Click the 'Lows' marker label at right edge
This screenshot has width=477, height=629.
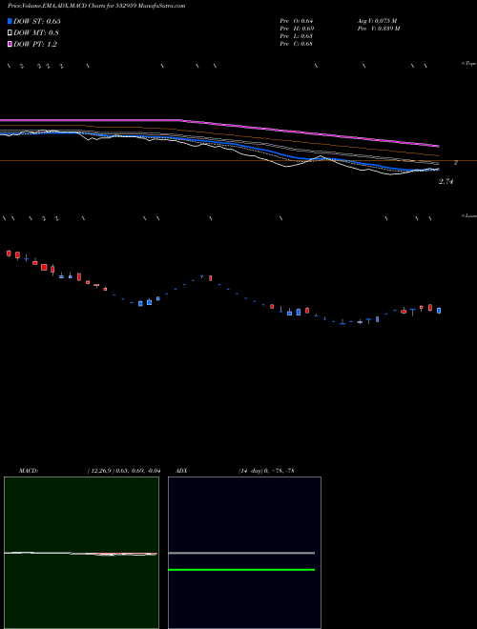[x=469, y=215]
